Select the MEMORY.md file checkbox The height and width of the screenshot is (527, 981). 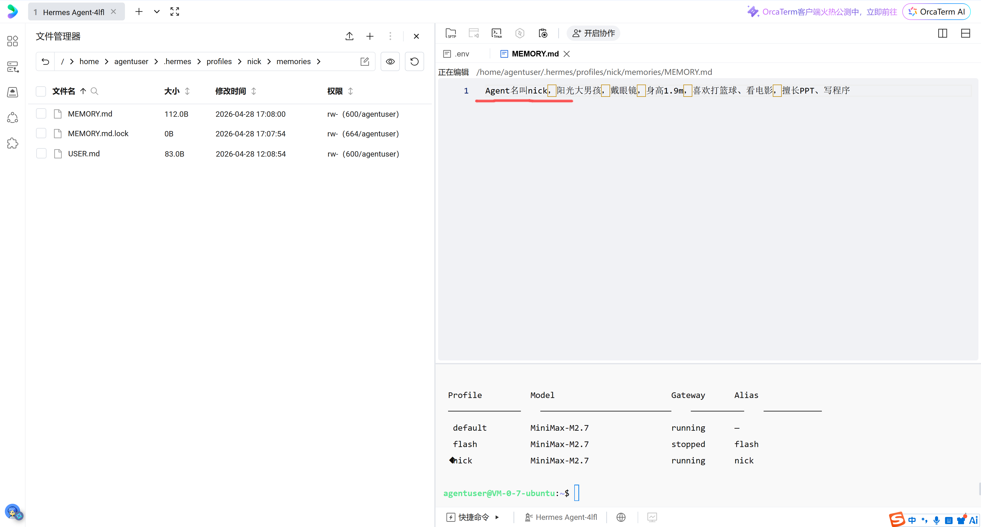pos(41,113)
